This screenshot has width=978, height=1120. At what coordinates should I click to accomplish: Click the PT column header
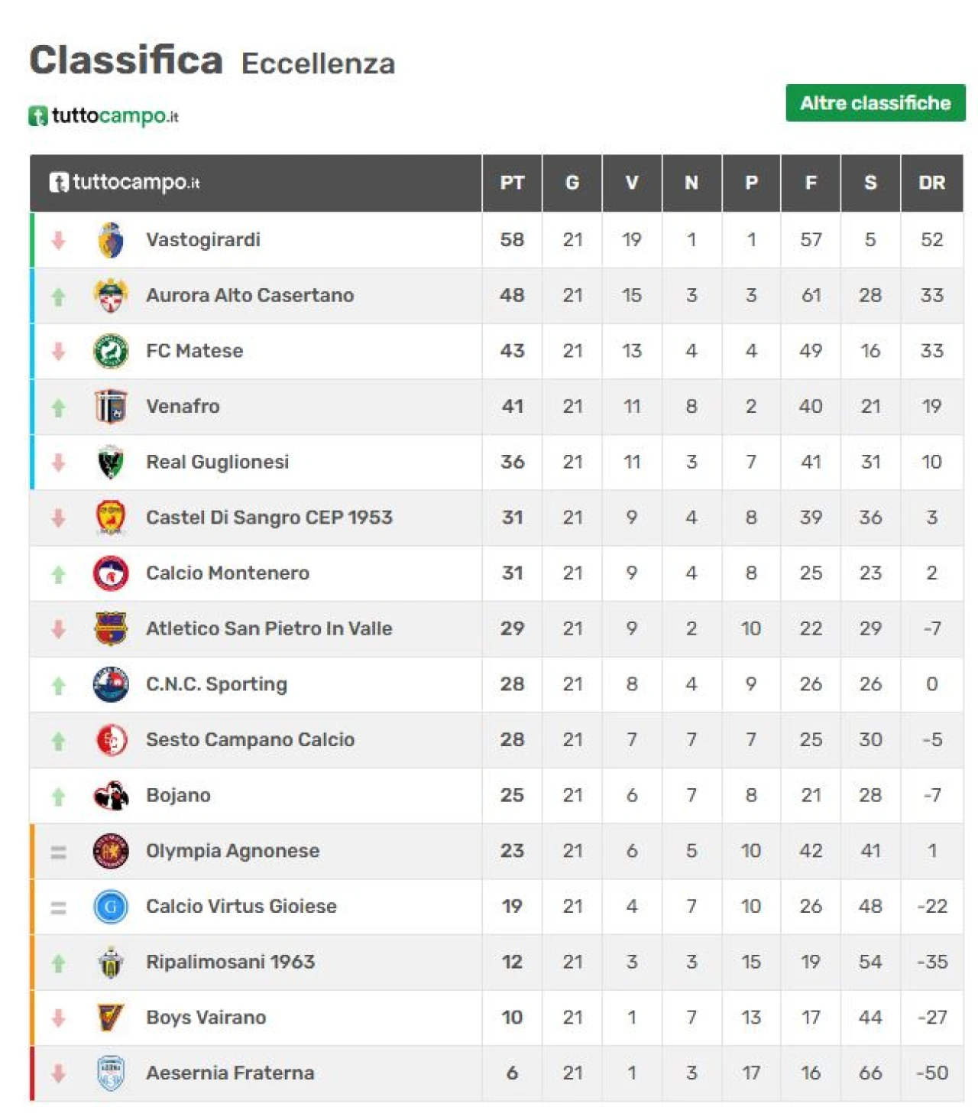[512, 183]
